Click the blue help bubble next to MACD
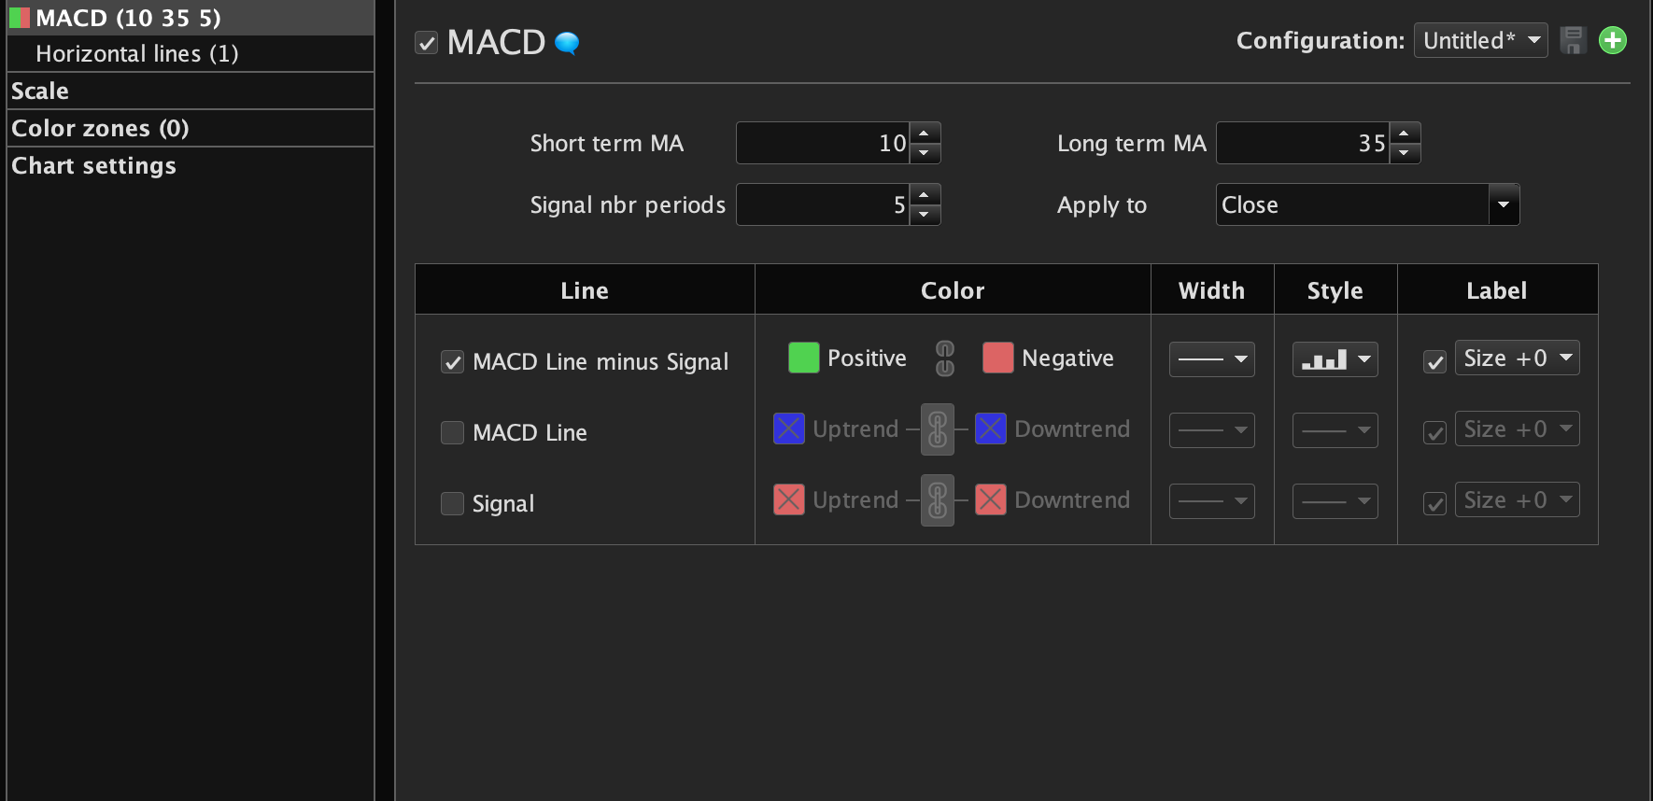The width and height of the screenshot is (1653, 801). 567,43
